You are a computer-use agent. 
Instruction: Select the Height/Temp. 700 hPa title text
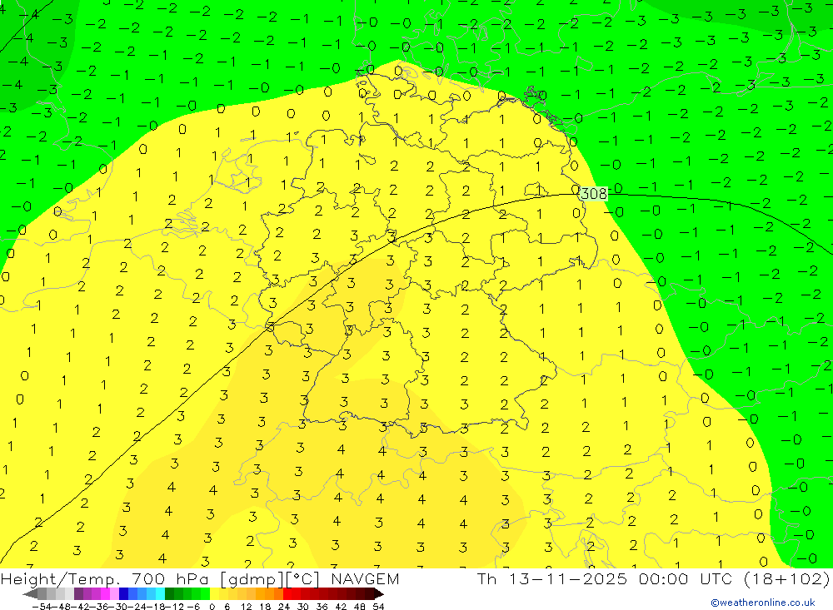coord(106,578)
